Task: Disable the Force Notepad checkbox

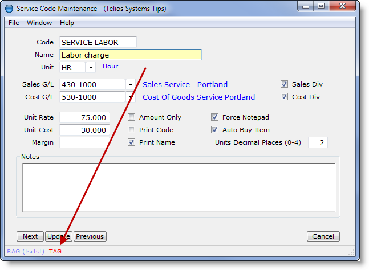Action: pos(215,117)
